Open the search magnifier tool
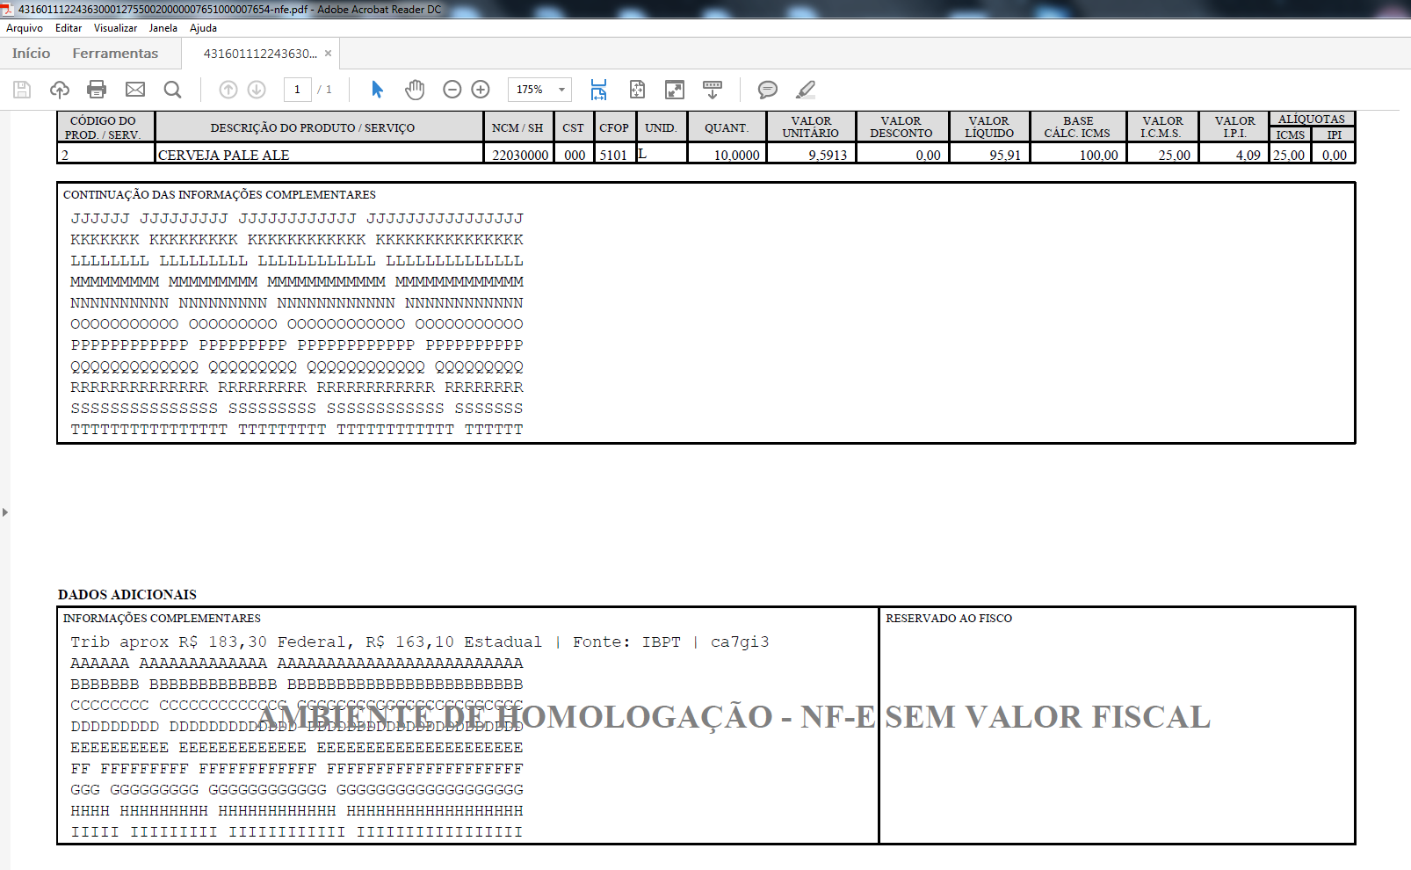 pos(173,90)
